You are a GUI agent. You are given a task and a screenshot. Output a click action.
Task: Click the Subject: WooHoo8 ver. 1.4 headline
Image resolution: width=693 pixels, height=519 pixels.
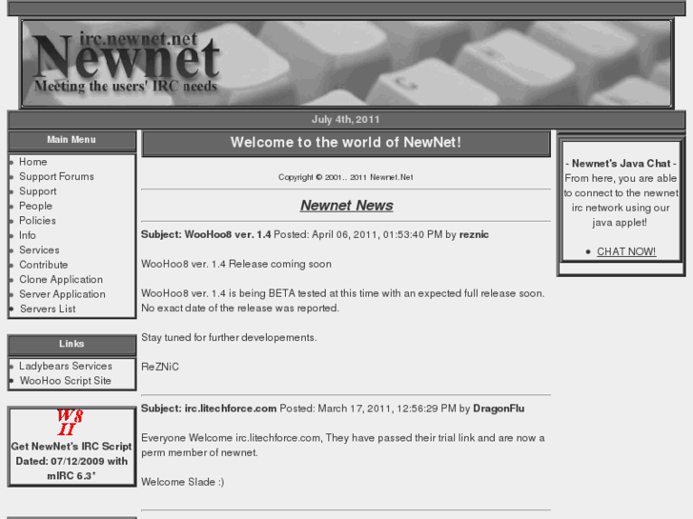(206, 234)
